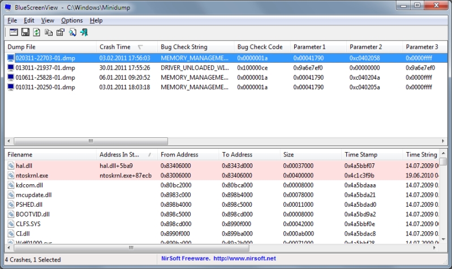The image size is (452, 269).
Task: Click the file icon next to CLFS.SYS
Action: 11,224
